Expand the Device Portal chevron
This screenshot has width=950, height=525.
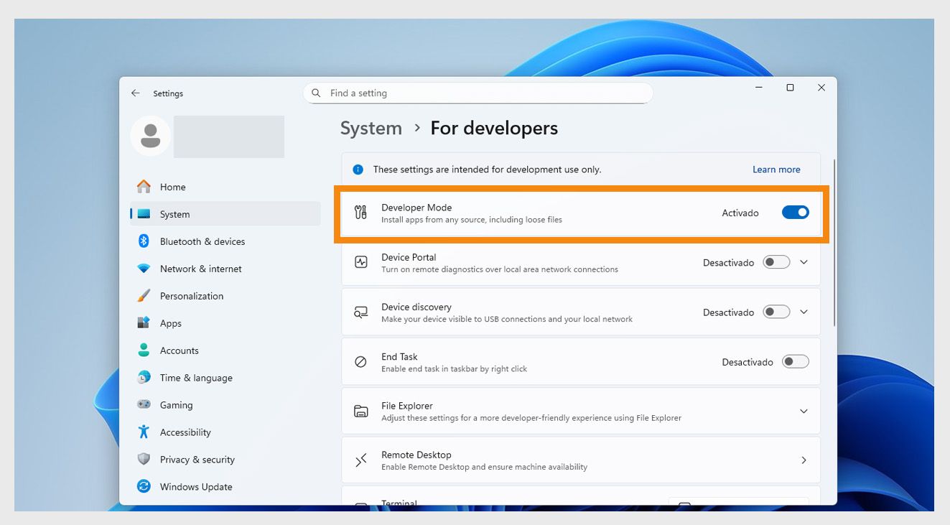click(x=804, y=262)
